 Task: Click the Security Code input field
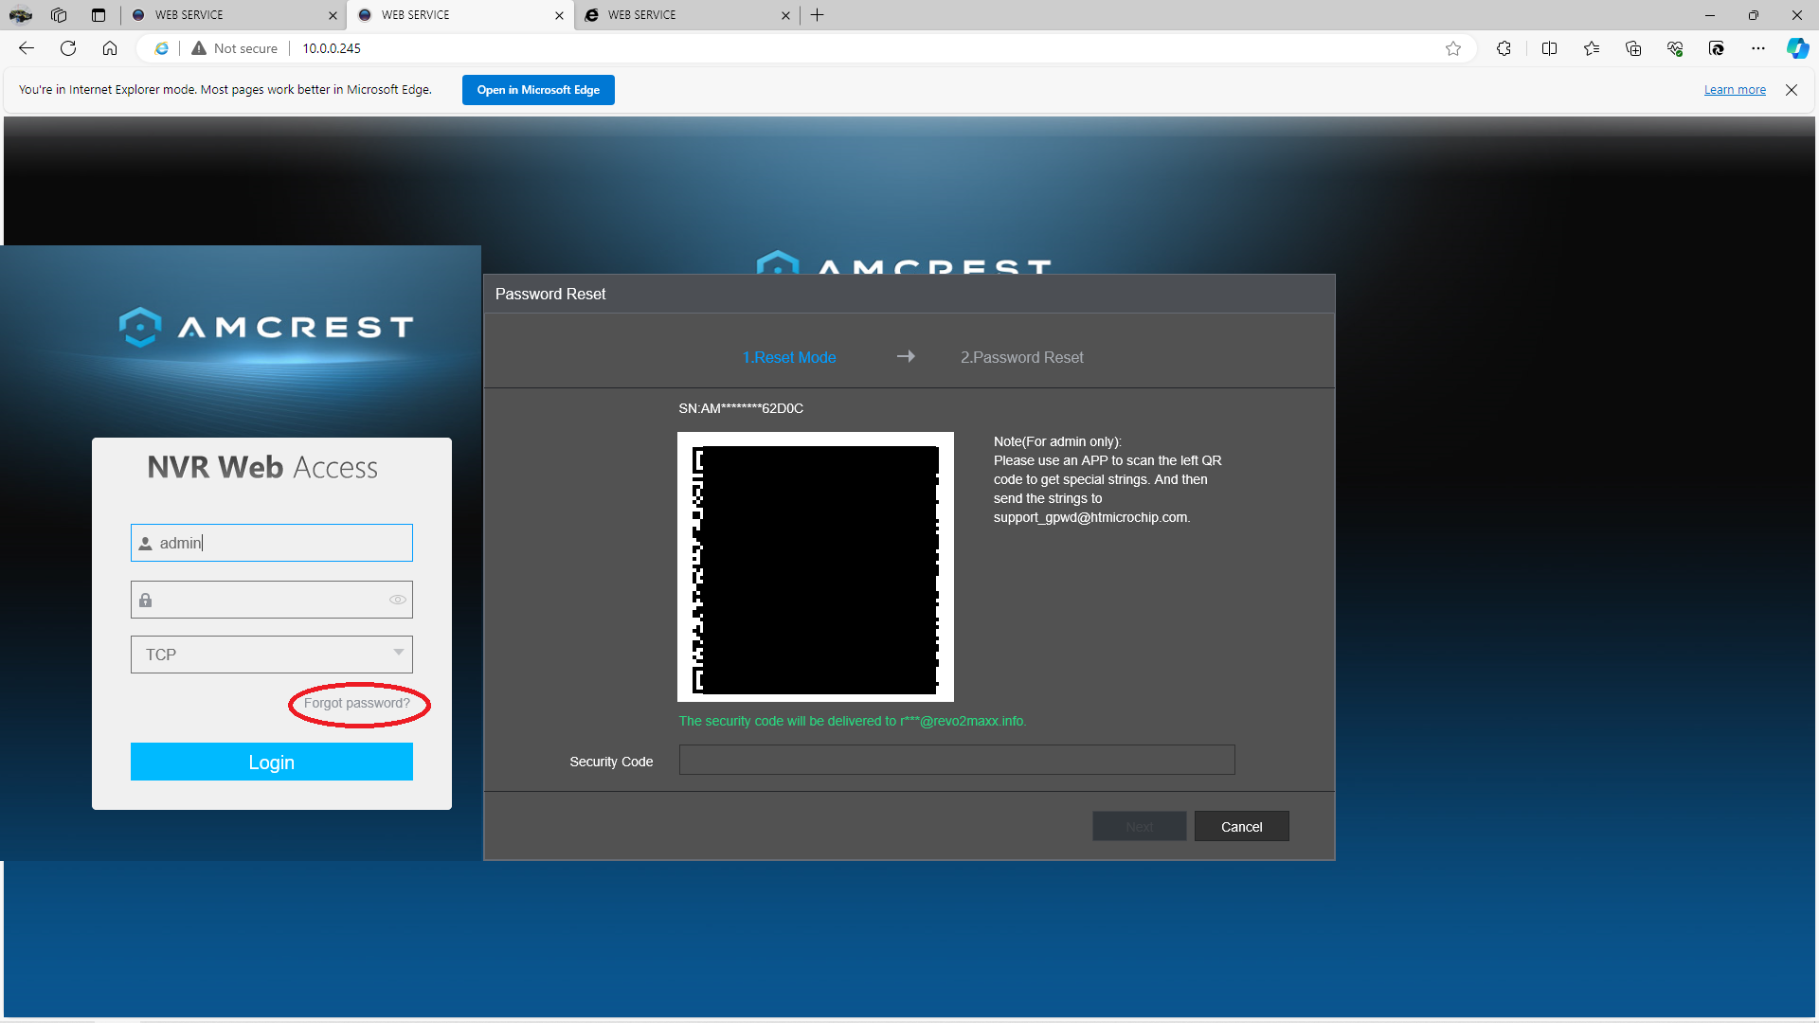point(957,760)
